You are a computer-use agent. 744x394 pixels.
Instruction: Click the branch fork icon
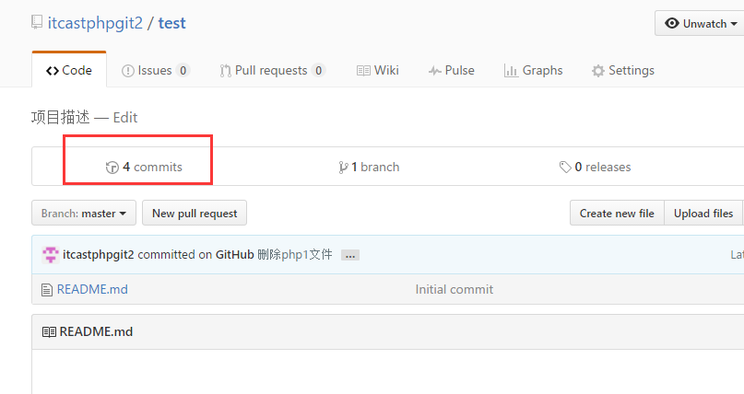343,168
